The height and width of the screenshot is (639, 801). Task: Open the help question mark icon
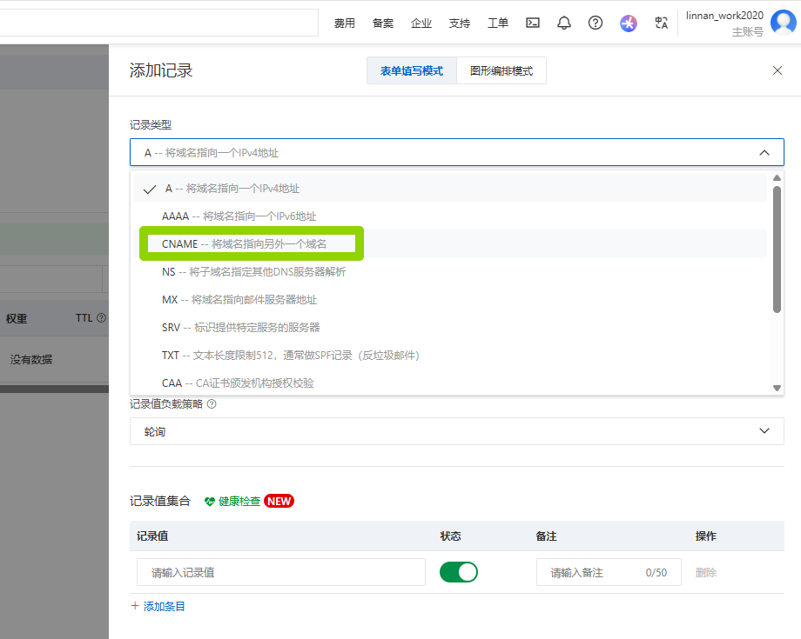[x=596, y=23]
